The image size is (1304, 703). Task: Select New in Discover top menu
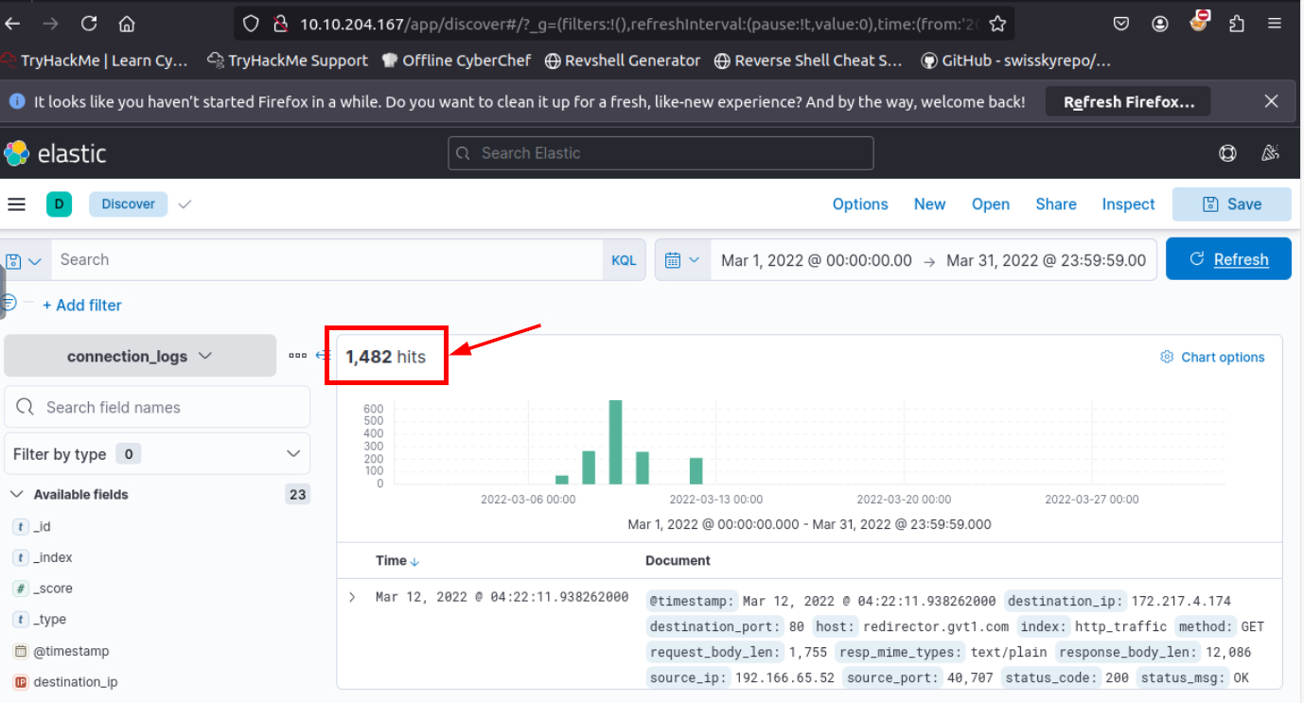click(x=929, y=204)
